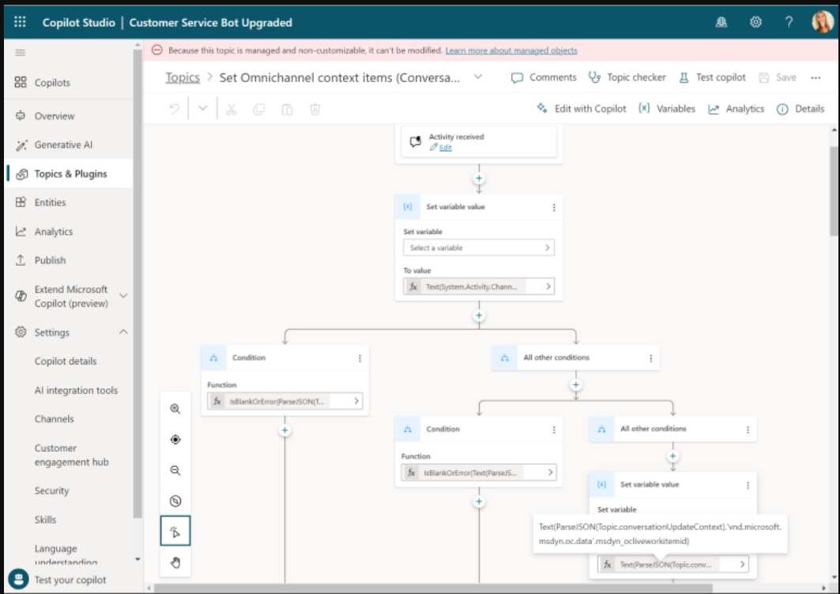Click the sidebar vertical scrollbar
Image resolution: width=840 pixels, height=594 pixels.
pos(137,284)
